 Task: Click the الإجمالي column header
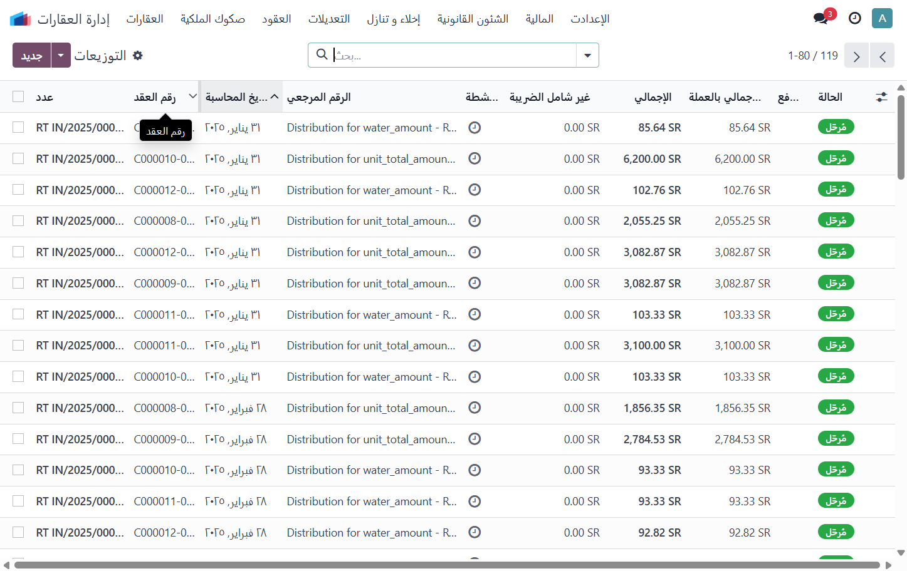click(653, 97)
